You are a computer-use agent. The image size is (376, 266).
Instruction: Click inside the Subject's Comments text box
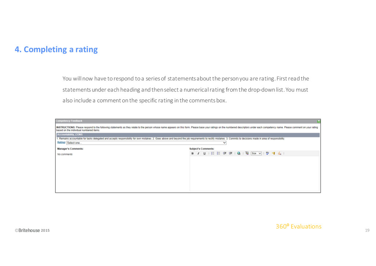[254, 173]
